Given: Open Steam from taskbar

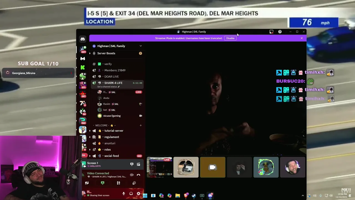Looking at the screenshot, I should pyautogui.click(x=194, y=196).
